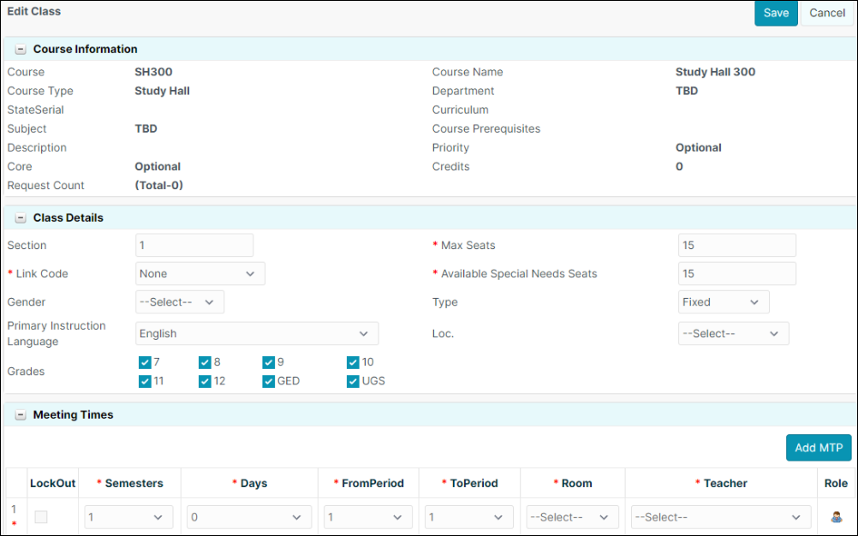This screenshot has height=536, width=858.
Task: Click the Edit Class page title
Action: tap(34, 11)
